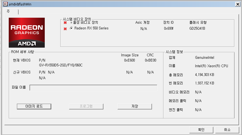Click the red star beside Radeon RX 550

(x=65, y=29)
